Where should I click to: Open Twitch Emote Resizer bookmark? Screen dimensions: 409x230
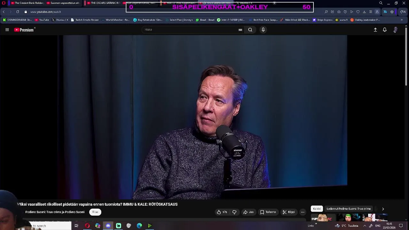click(85, 20)
